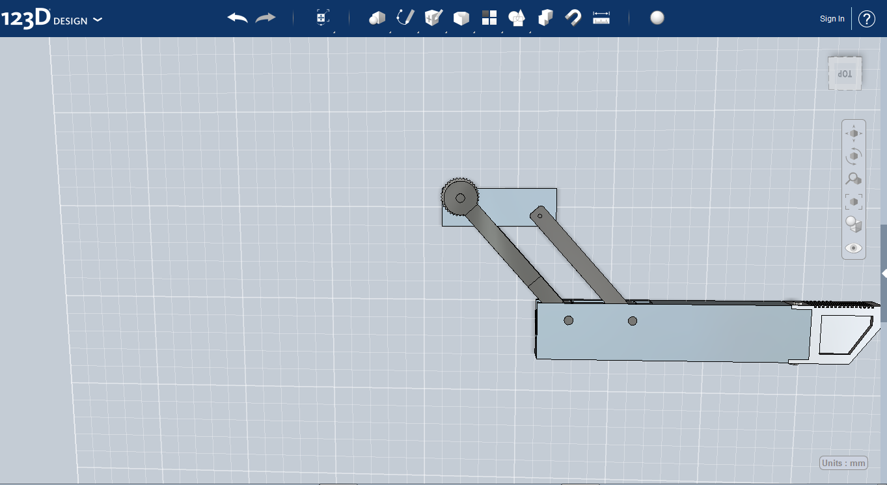Screen dimensions: 887x485
Task: Select the Pan navigation tool
Action: 854,133
